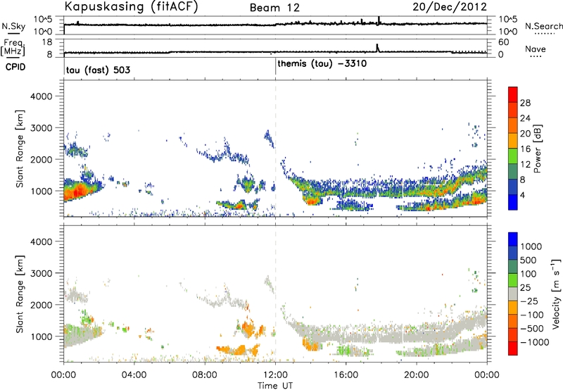Viewport: 563px width, 390px height.
Task: Click the N.Search legend label
Action: click(543, 26)
